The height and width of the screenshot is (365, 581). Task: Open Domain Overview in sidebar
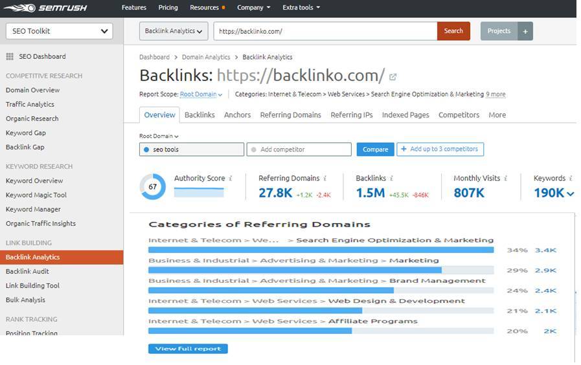(x=32, y=90)
